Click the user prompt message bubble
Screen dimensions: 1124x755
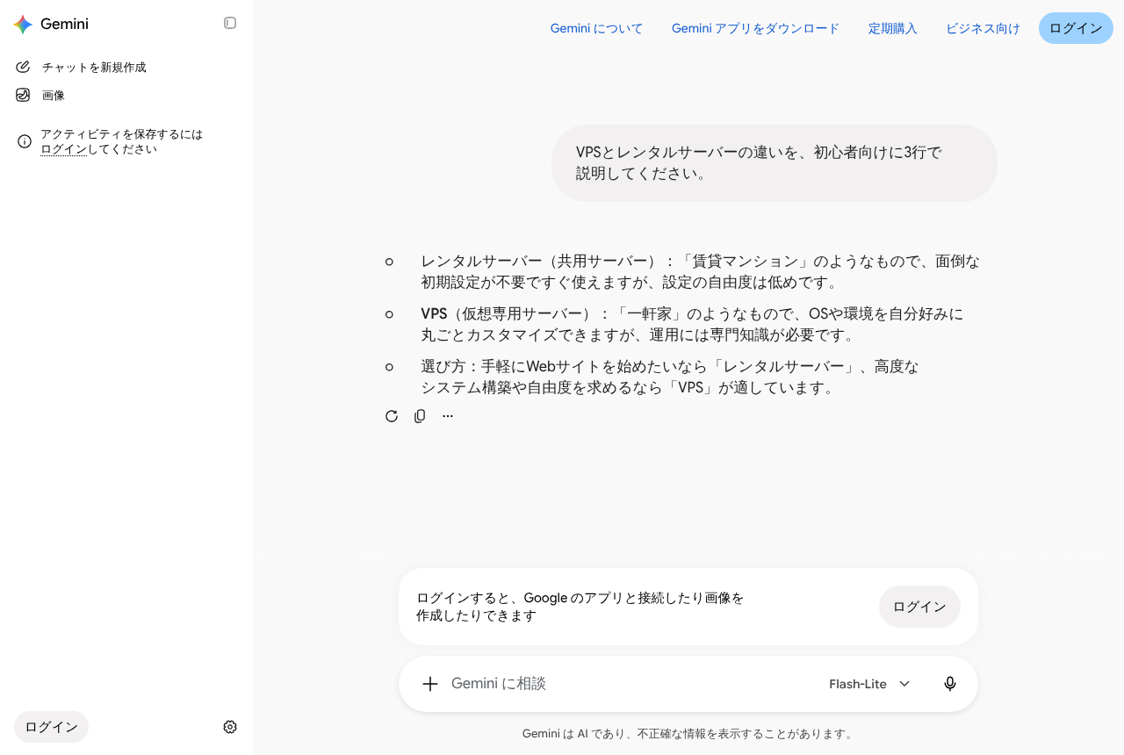click(x=775, y=163)
